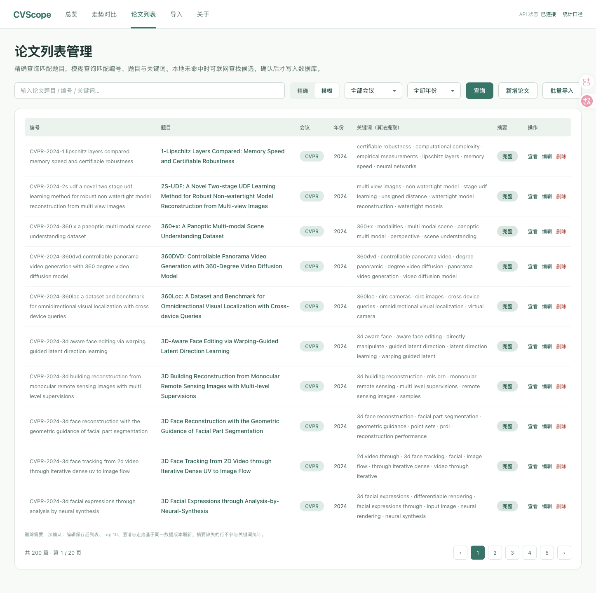The image size is (596, 593).
Task: Open the 全部会议 conference dropdown
Action: point(373,91)
